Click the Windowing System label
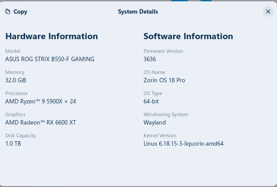The height and width of the screenshot is (187, 277). click(165, 114)
